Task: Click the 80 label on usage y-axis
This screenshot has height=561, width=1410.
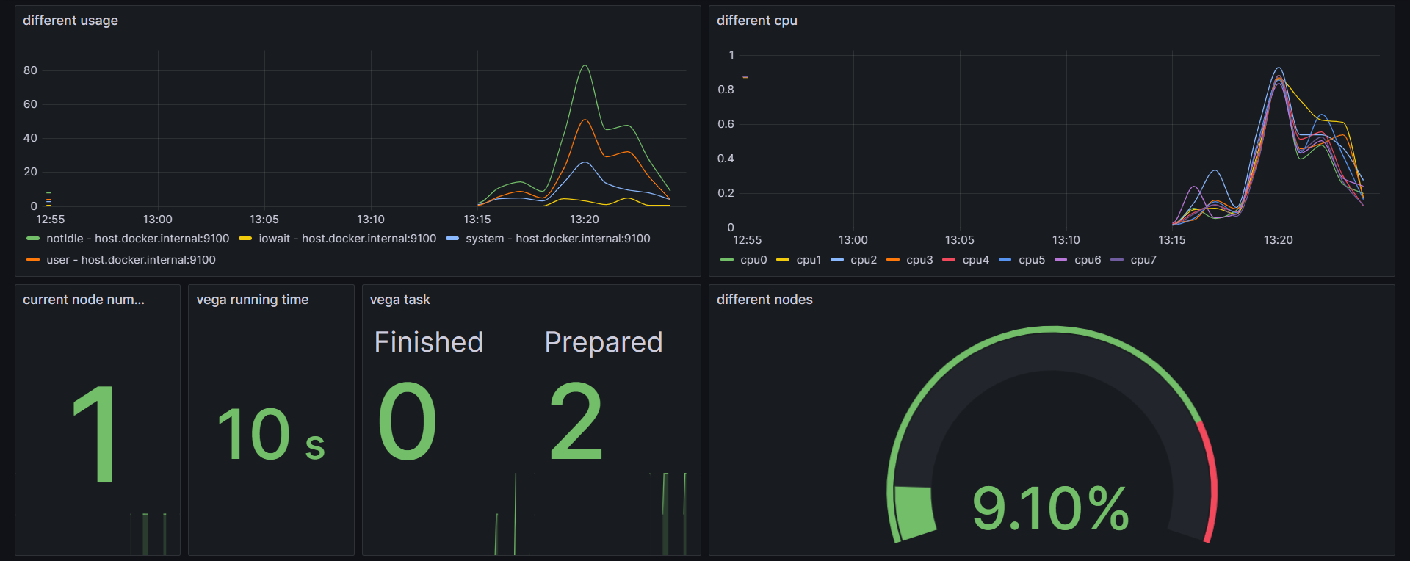Action: tap(30, 70)
